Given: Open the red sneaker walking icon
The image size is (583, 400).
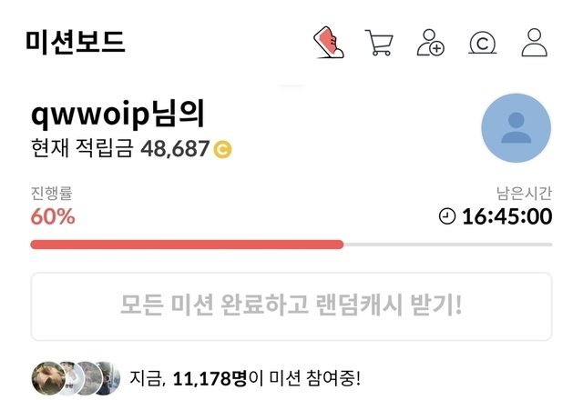Looking at the screenshot, I should coord(329,43).
